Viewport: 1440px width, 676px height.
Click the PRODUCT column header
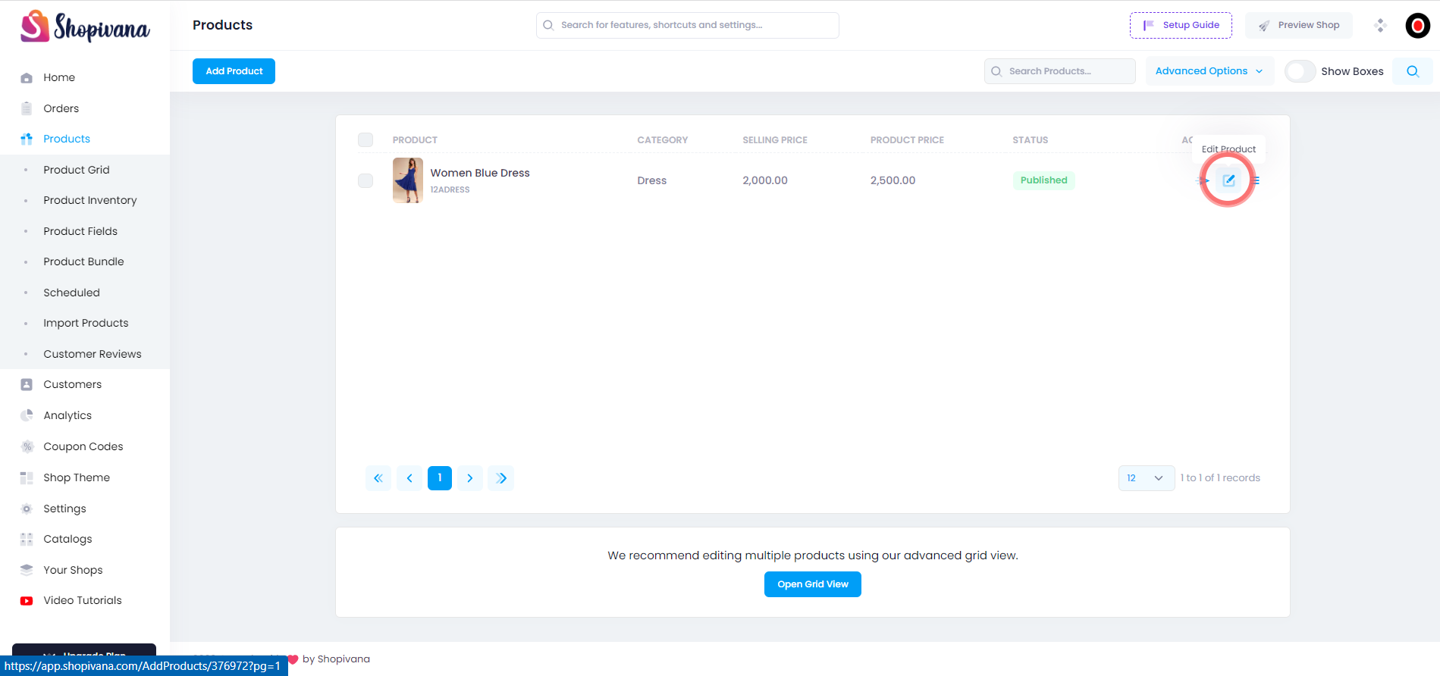coord(415,140)
